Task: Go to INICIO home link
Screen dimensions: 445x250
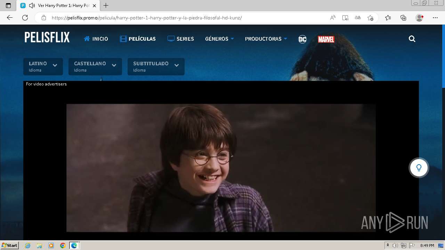Action: pos(96,39)
